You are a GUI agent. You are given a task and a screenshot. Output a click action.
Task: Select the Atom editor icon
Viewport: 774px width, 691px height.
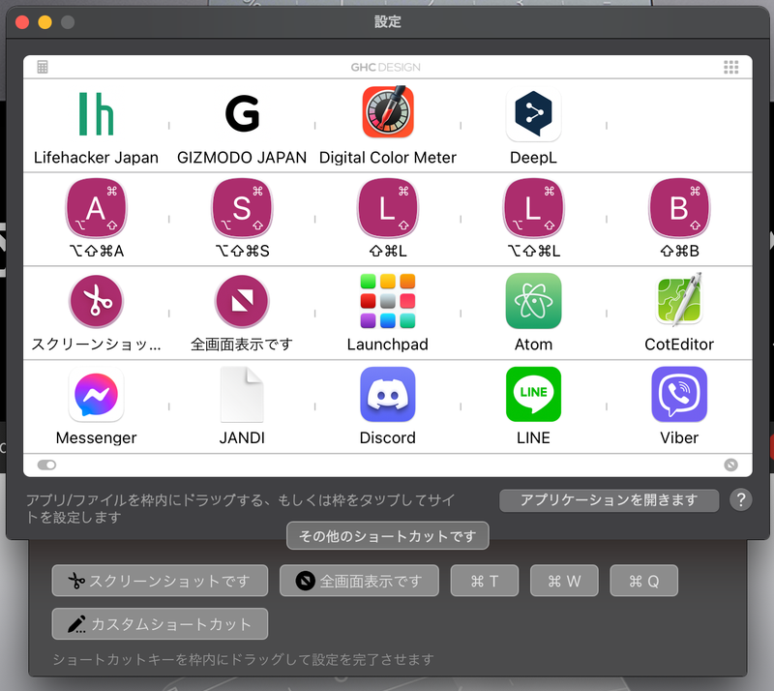534,301
